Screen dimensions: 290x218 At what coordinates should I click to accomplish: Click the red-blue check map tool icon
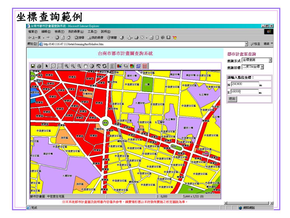pyautogui.click(x=119, y=66)
